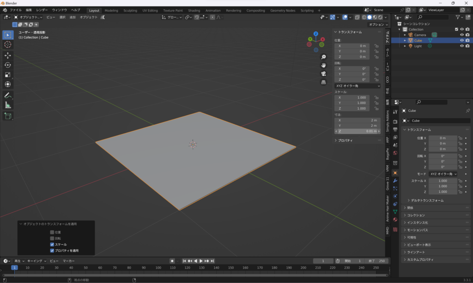Select the Rotate tool in the toolbar
473x283 pixels.
tap(8, 65)
